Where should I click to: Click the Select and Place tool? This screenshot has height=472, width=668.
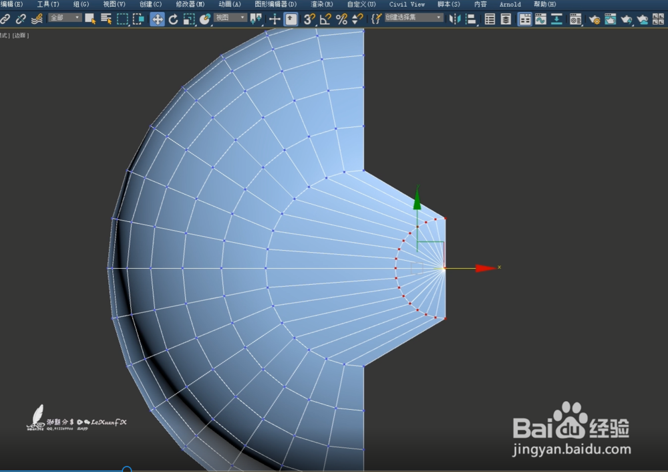pyautogui.click(x=205, y=19)
